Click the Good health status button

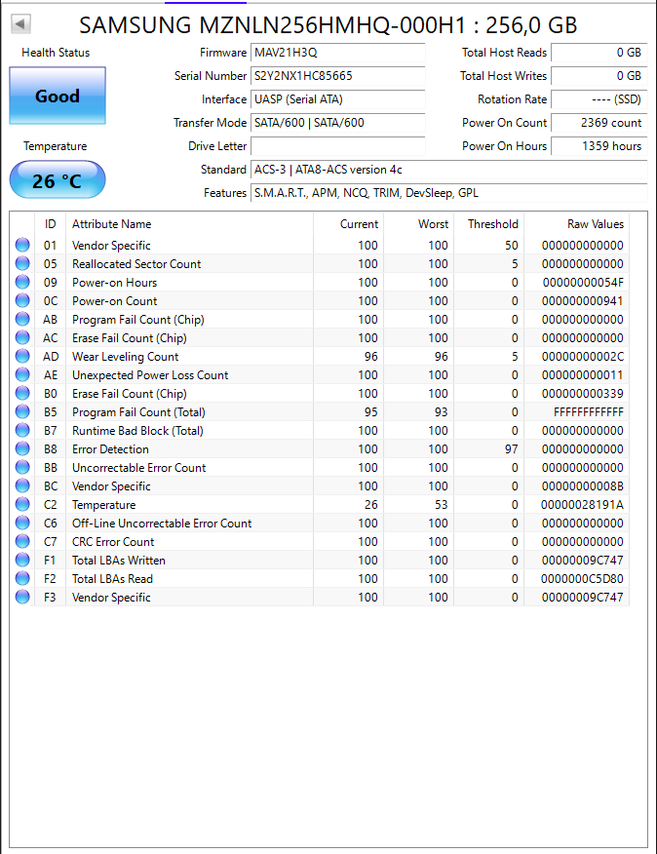pyautogui.click(x=58, y=96)
